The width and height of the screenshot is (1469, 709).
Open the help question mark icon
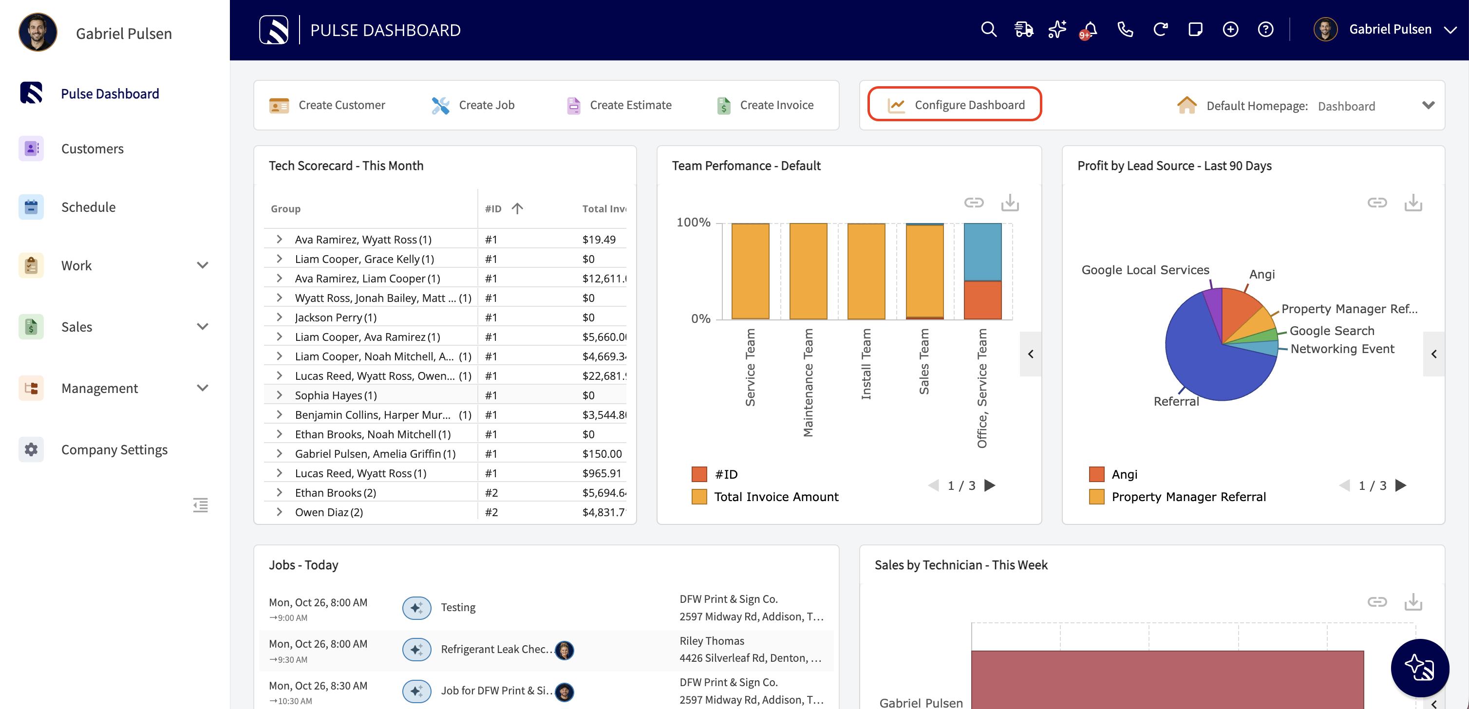click(1265, 30)
